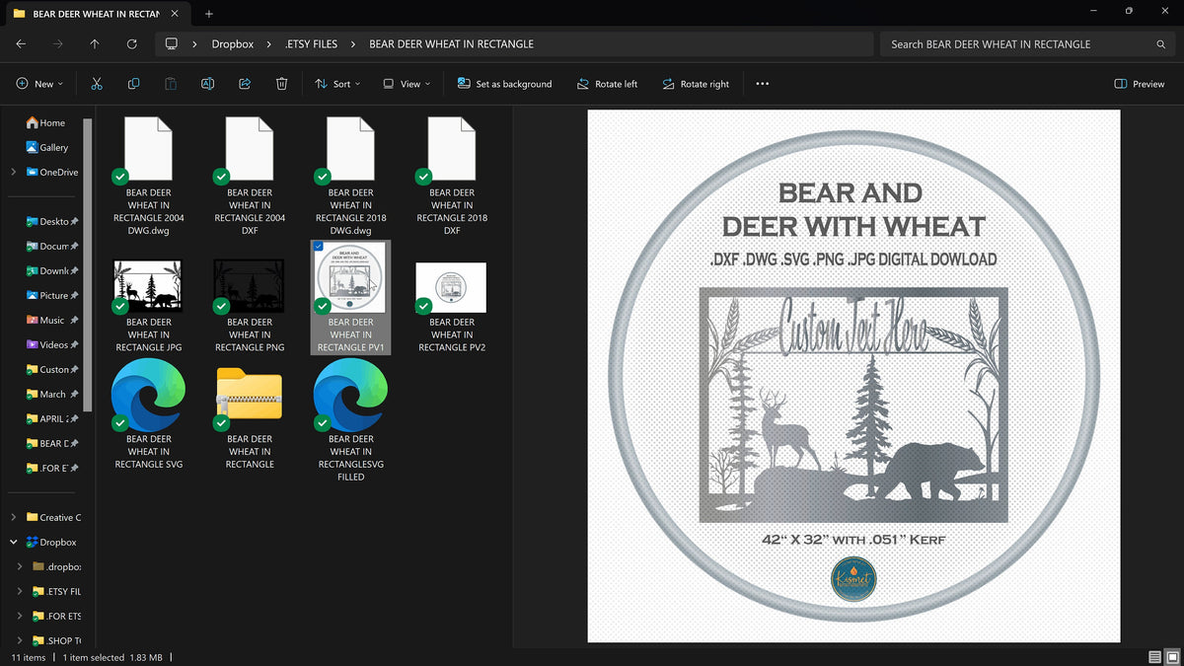Open a new tab with plus button
The height and width of the screenshot is (666, 1184).
(209, 14)
